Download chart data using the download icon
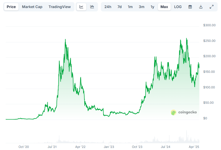This screenshot has height=150, width=221. (201, 7)
